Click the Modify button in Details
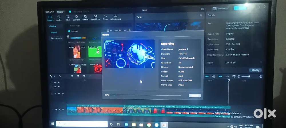 click(255, 70)
